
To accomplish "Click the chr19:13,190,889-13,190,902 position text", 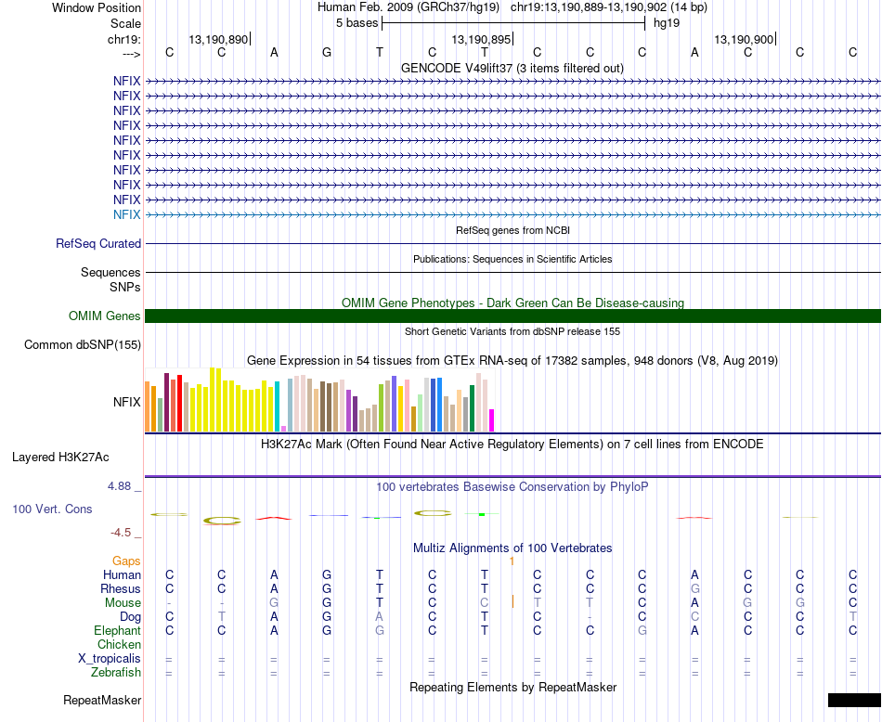I will tap(589, 7).
